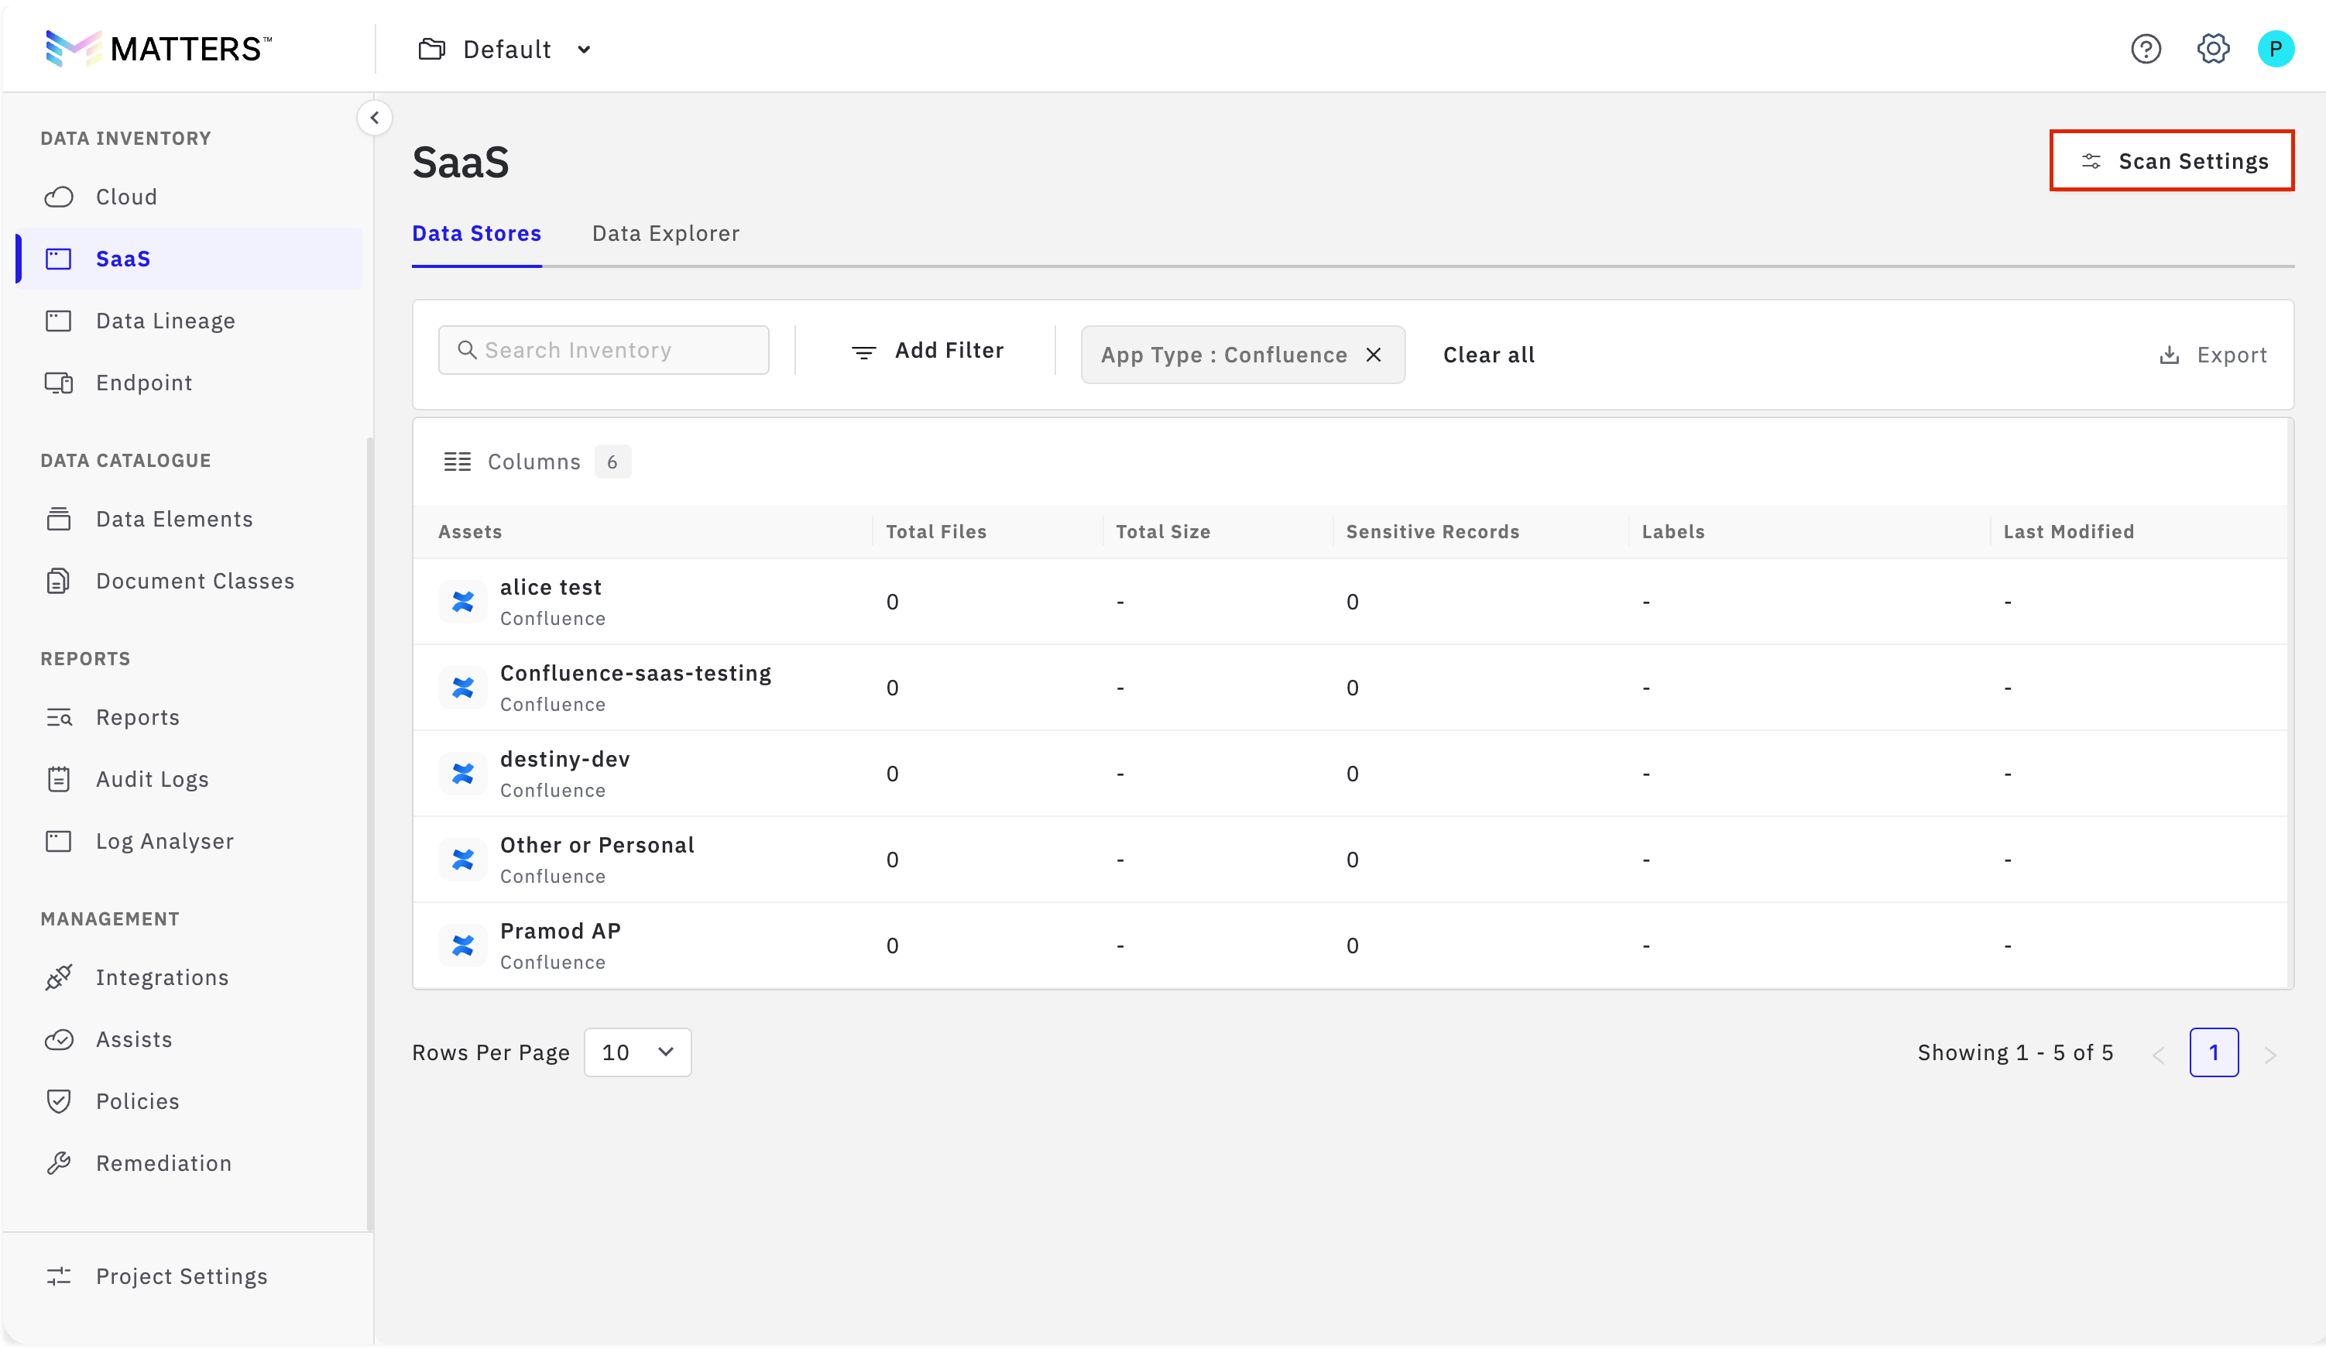This screenshot has height=1349, width=2326.
Task: Open the Confluence-saas-testing data store
Action: click(635, 673)
